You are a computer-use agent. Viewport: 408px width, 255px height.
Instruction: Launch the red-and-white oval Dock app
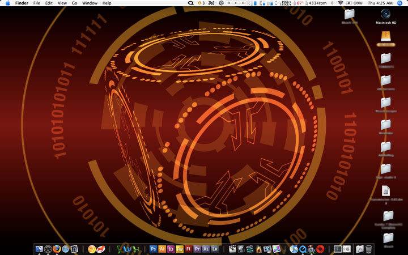pyautogui.click(x=100, y=249)
